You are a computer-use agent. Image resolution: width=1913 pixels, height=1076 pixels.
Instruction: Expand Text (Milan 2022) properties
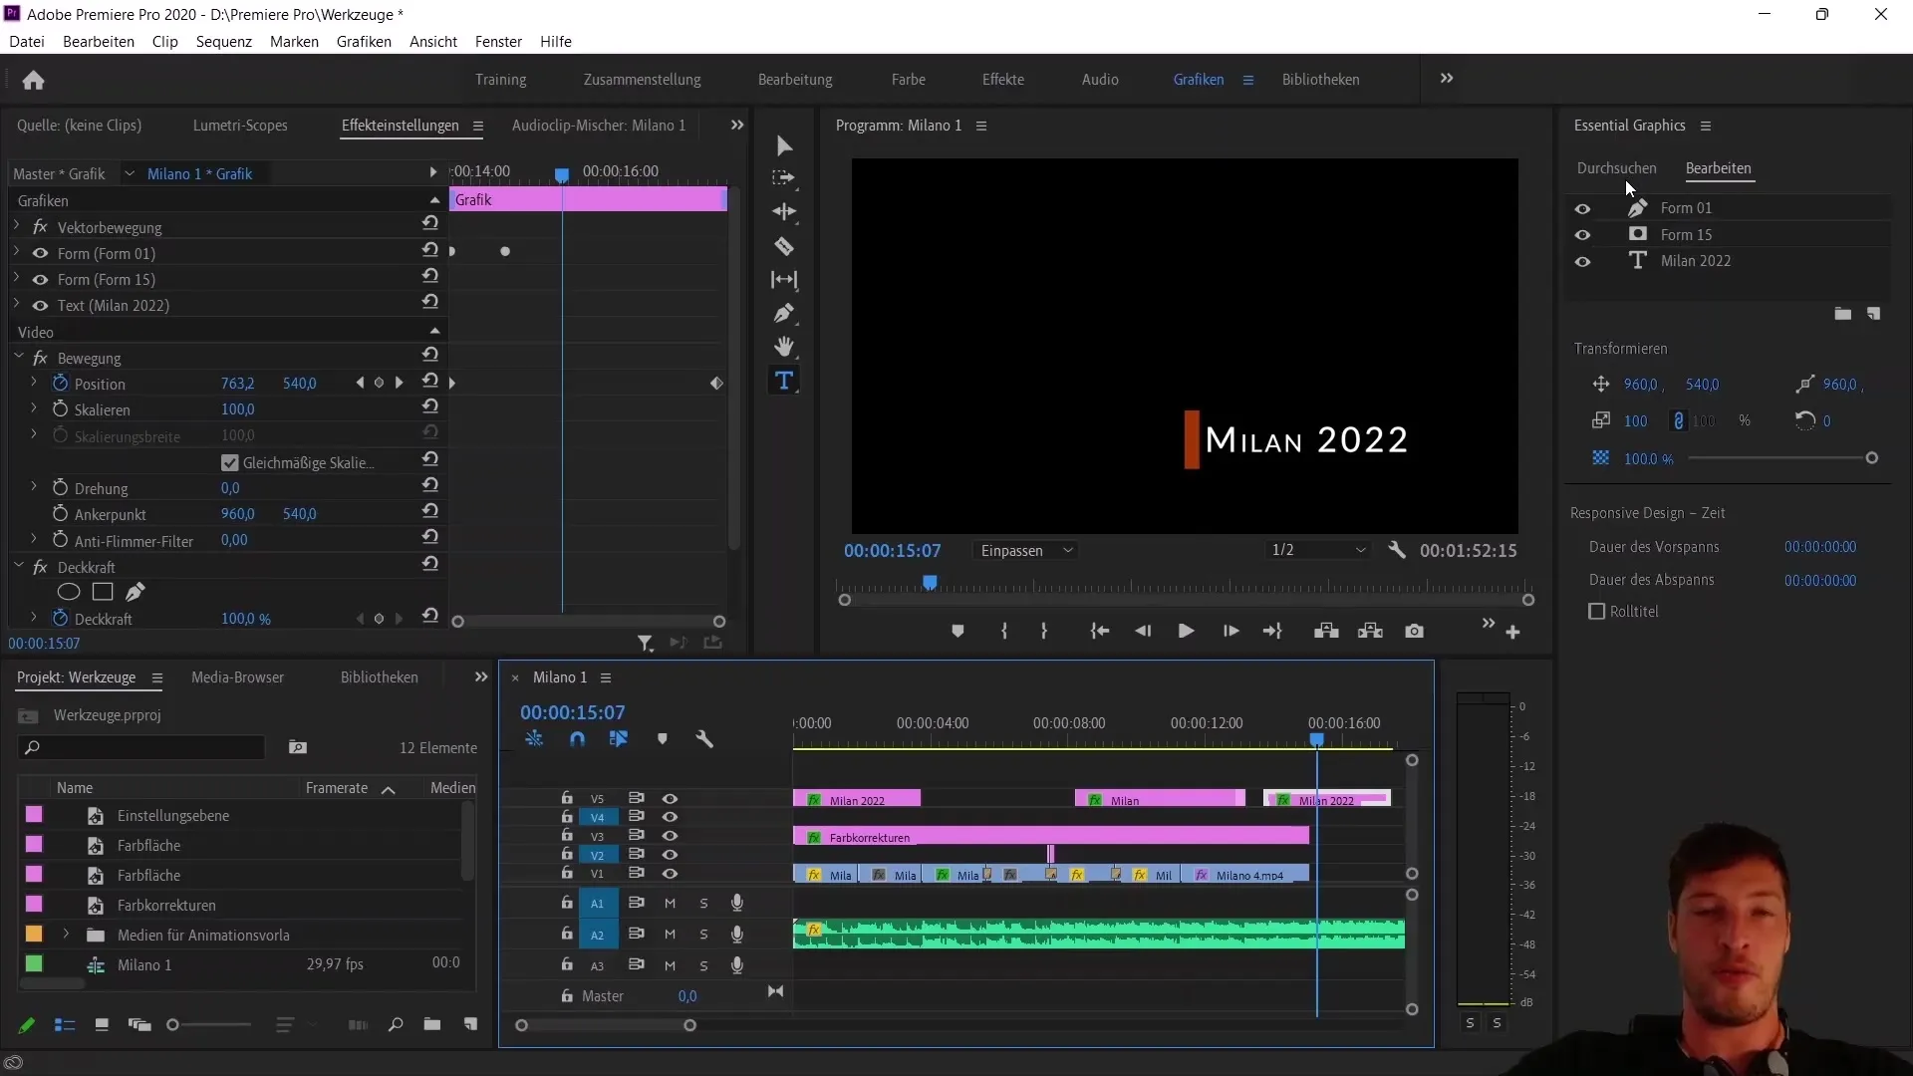[17, 304]
